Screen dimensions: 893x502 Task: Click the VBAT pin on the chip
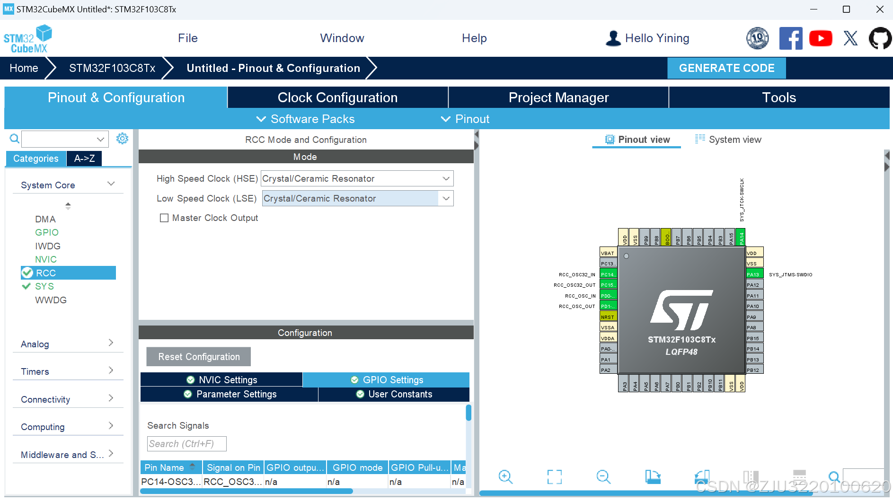click(608, 253)
